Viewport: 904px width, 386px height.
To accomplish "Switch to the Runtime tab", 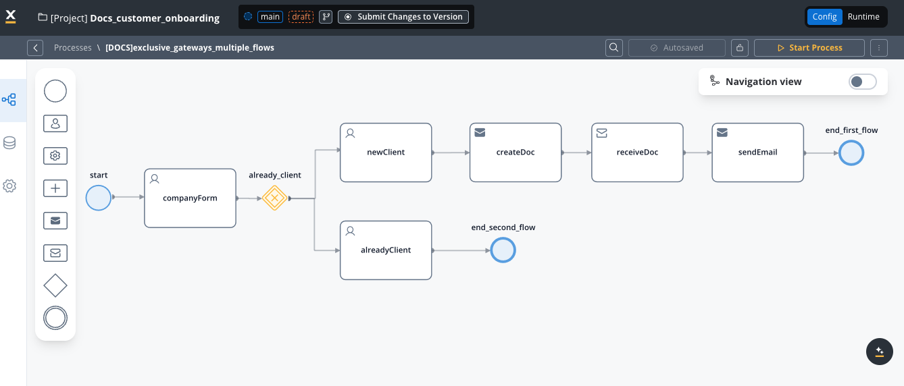I will [x=863, y=17].
